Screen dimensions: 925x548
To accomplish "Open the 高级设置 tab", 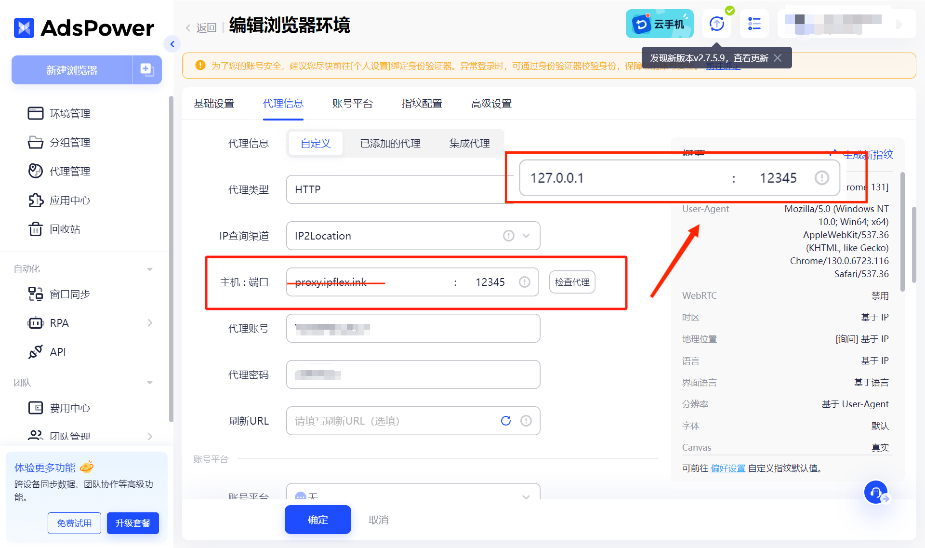I will point(491,104).
